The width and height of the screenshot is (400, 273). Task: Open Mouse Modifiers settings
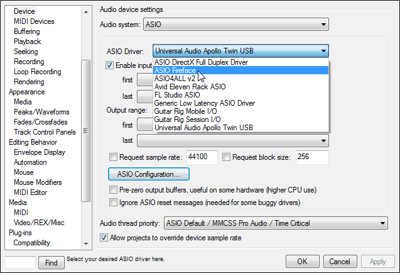coord(38,182)
